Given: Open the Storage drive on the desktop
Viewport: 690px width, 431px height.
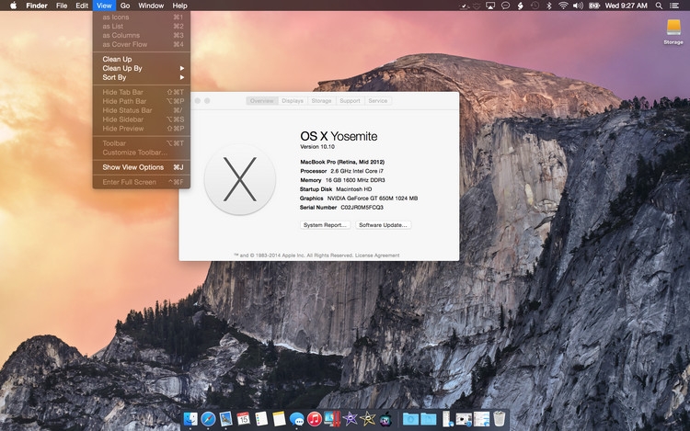Looking at the screenshot, I should click(x=673, y=31).
